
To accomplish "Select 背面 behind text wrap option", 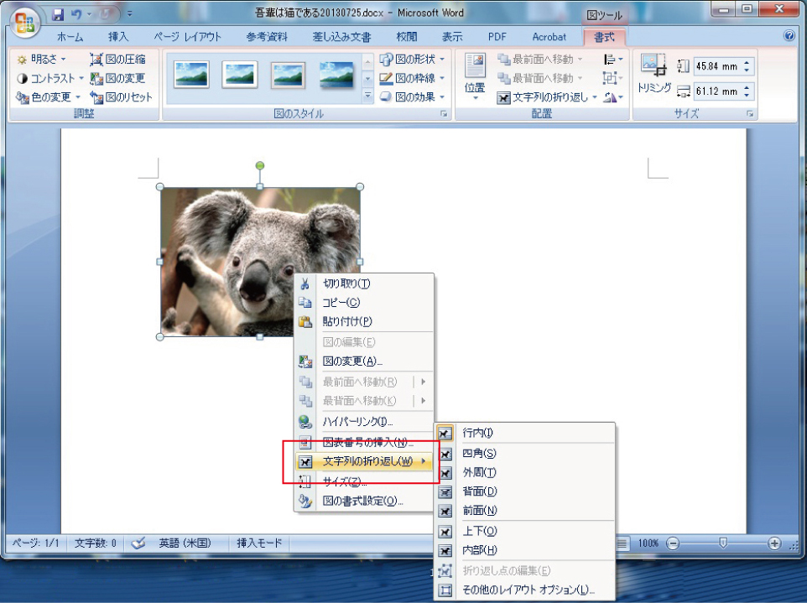I will pos(524,491).
